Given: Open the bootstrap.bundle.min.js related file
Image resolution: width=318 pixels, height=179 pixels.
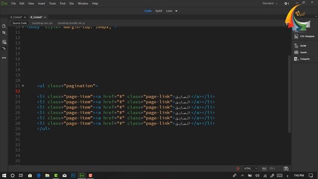Looking at the screenshot, I should click(x=71, y=23).
